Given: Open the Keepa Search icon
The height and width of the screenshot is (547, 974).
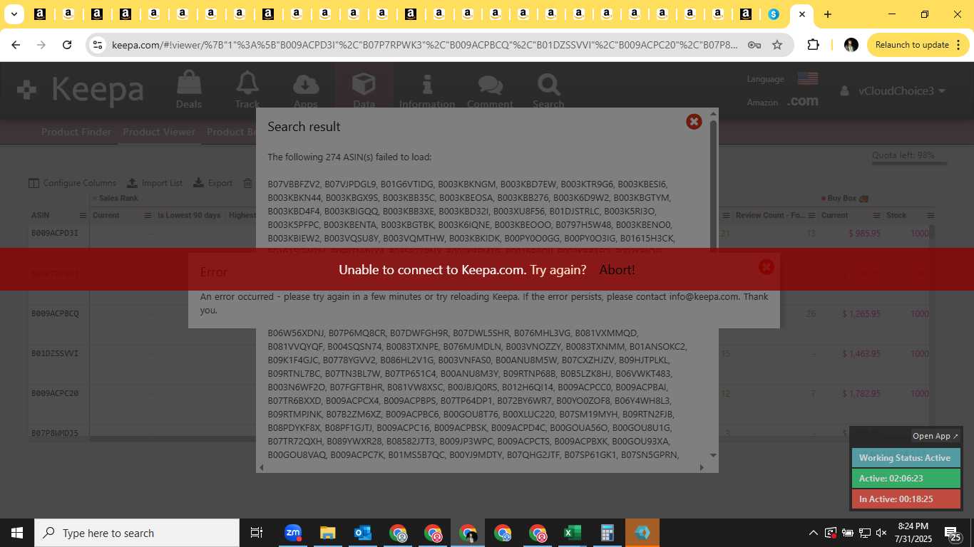Looking at the screenshot, I should pos(548,90).
